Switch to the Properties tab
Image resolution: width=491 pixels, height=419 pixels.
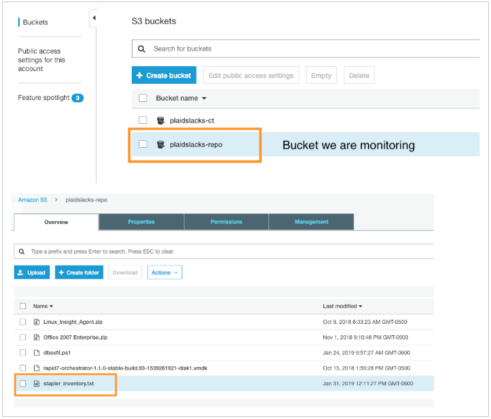[141, 222]
